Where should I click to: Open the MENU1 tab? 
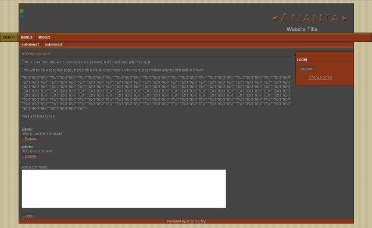[9, 37]
